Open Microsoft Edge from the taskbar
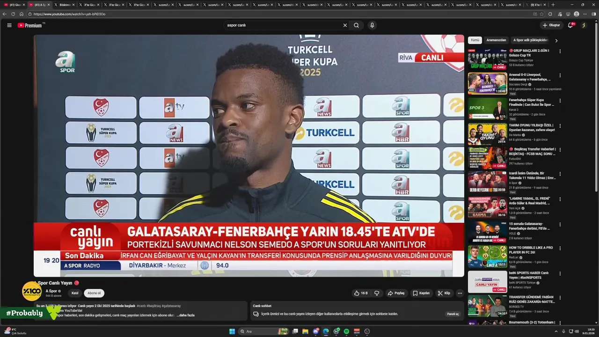The height and width of the screenshot is (337, 599). [326, 331]
